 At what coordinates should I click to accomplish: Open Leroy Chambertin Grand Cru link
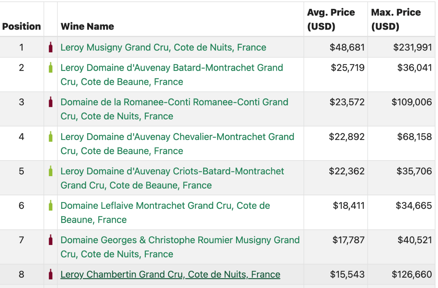(170, 275)
